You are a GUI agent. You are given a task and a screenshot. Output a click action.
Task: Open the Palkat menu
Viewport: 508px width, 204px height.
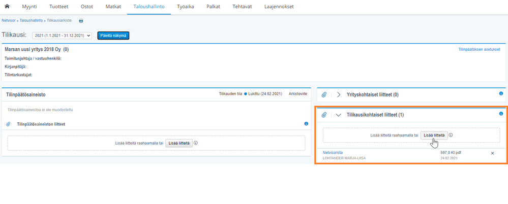pyautogui.click(x=213, y=7)
